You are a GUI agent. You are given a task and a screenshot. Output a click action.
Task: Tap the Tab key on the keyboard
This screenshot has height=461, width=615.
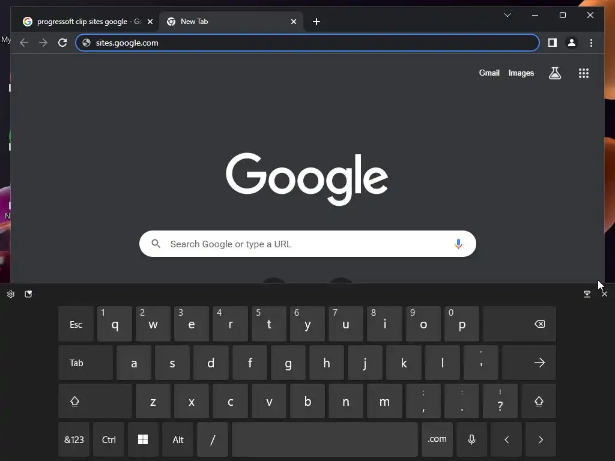point(85,363)
